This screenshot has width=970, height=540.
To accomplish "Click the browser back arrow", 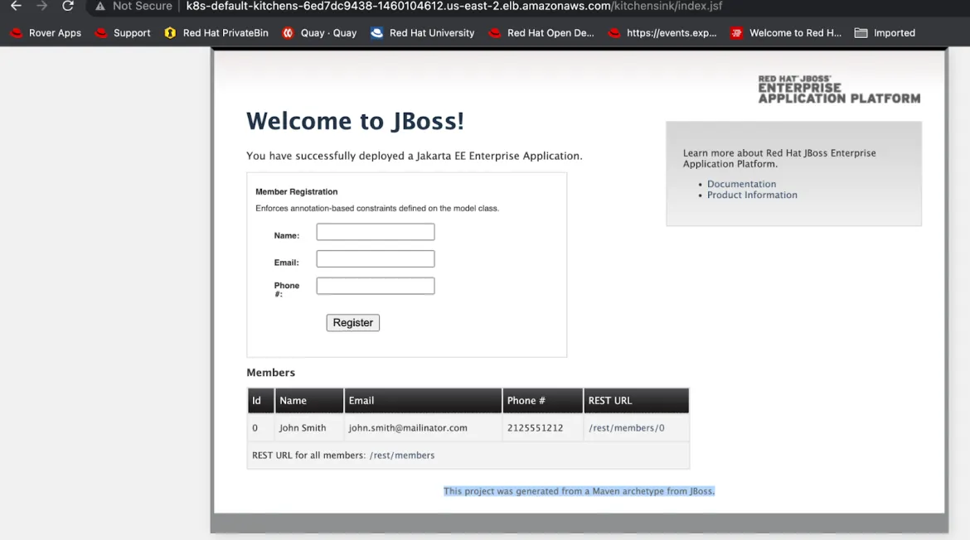I will coord(16,6).
